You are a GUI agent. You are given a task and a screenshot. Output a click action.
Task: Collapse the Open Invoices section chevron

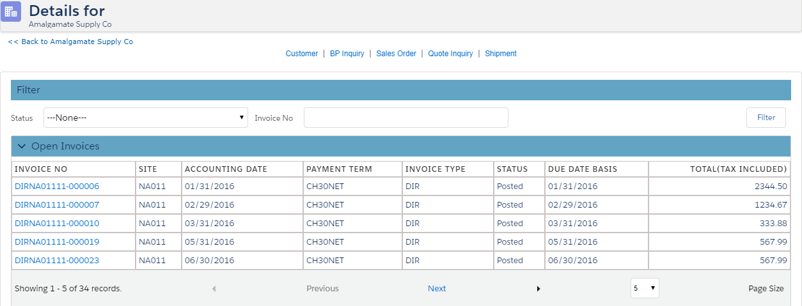22,146
